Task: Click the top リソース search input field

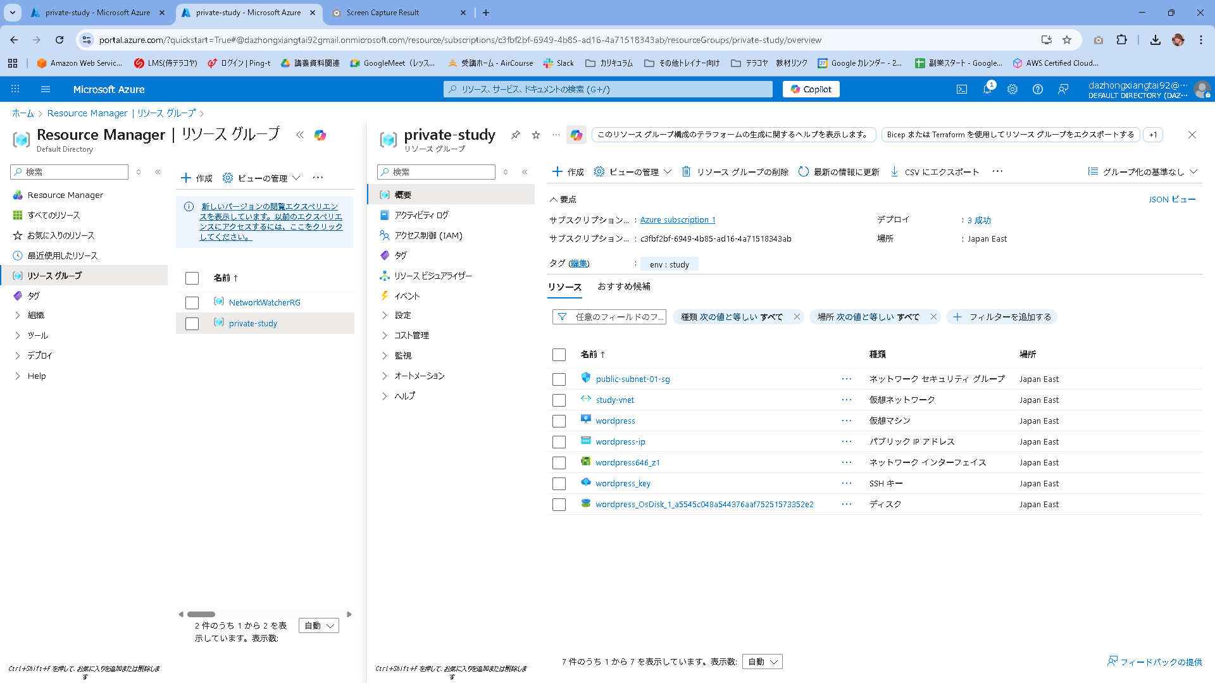Action: point(607,89)
